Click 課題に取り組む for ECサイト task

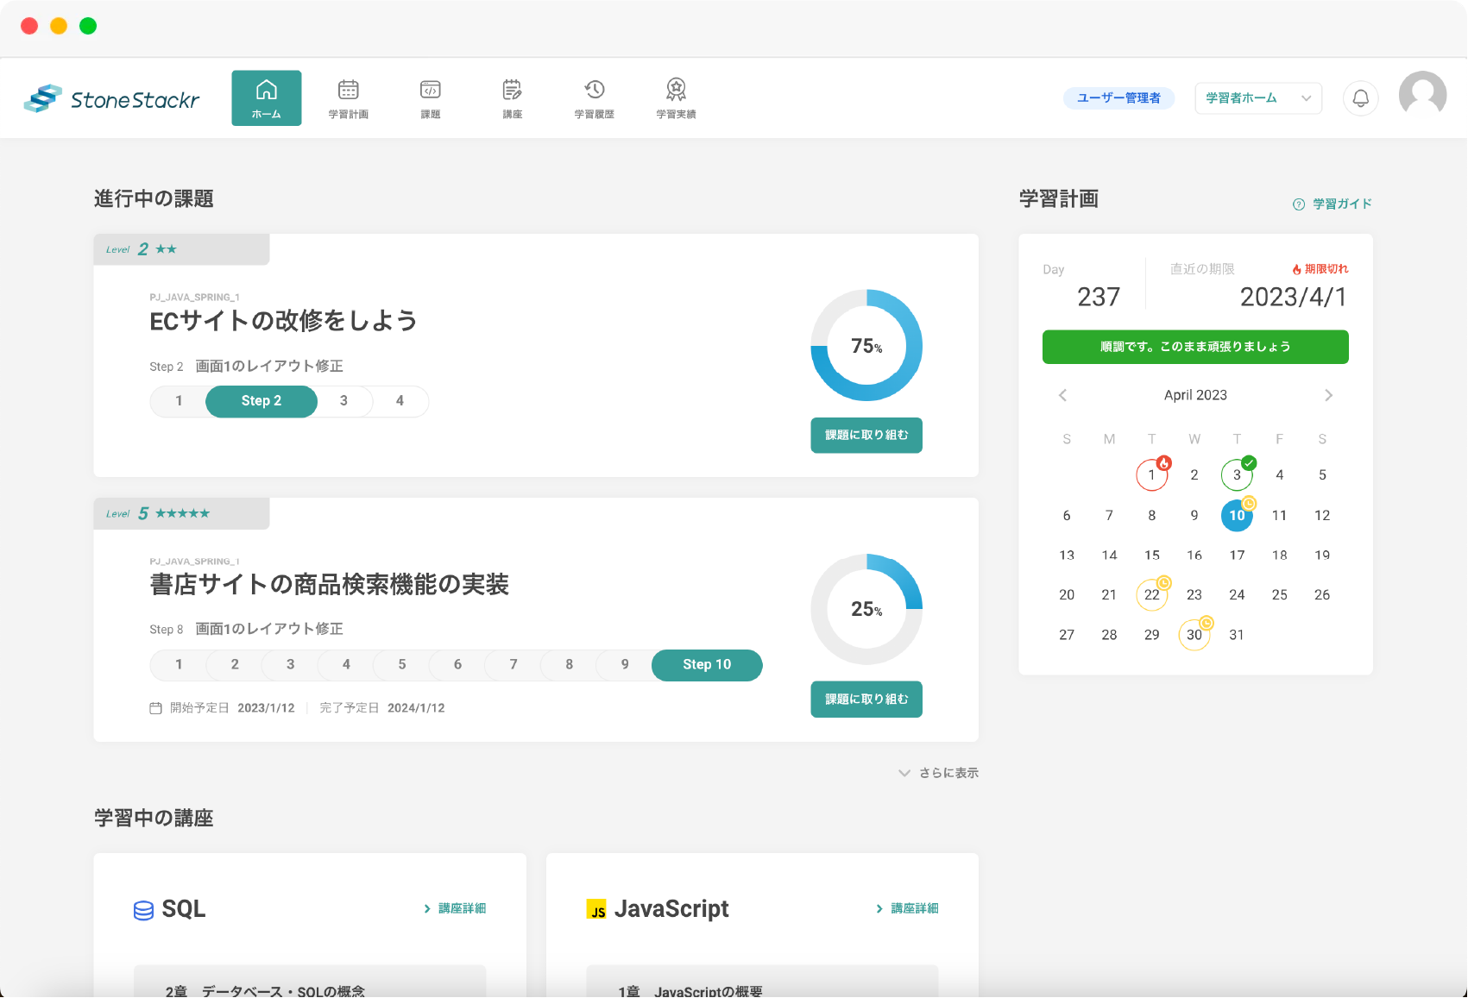point(866,436)
